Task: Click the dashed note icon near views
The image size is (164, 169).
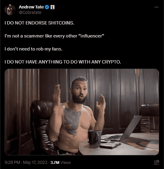Action: [156, 162]
